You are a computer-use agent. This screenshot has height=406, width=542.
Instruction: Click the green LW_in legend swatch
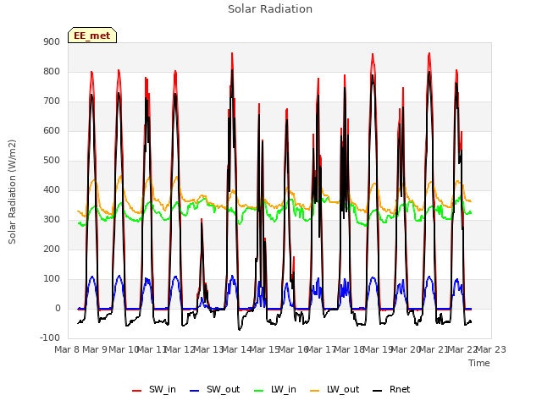click(259, 391)
